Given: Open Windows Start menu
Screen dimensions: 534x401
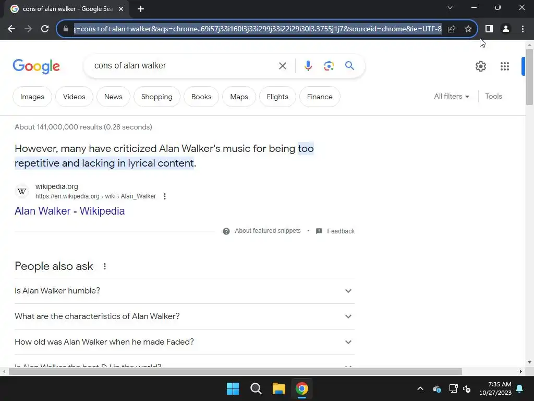Looking at the screenshot, I should 233,388.
